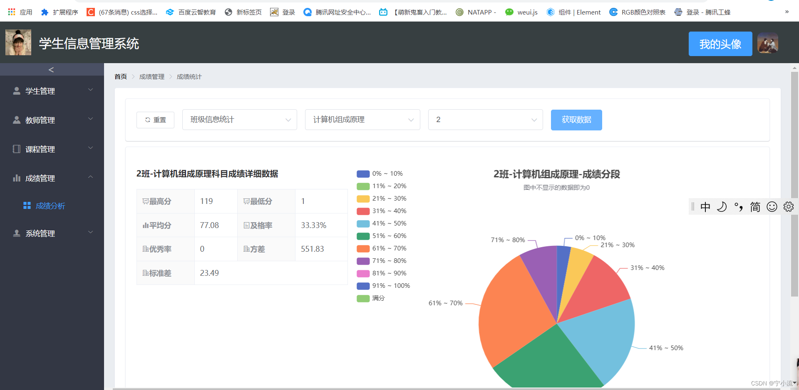Click the 41% ~ 50% legend color swatch

tap(362, 223)
